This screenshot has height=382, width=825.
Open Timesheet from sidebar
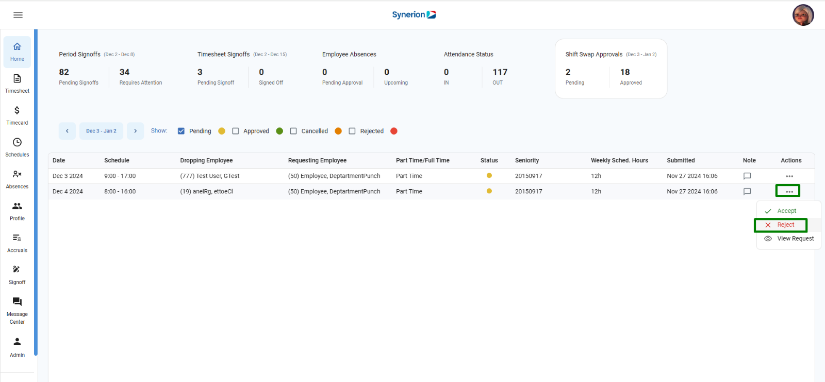click(x=17, y=84)
